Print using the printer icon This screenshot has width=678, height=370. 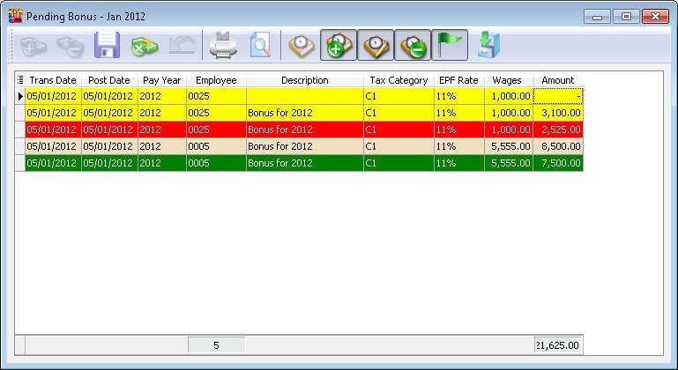click(x=223, y=45)
